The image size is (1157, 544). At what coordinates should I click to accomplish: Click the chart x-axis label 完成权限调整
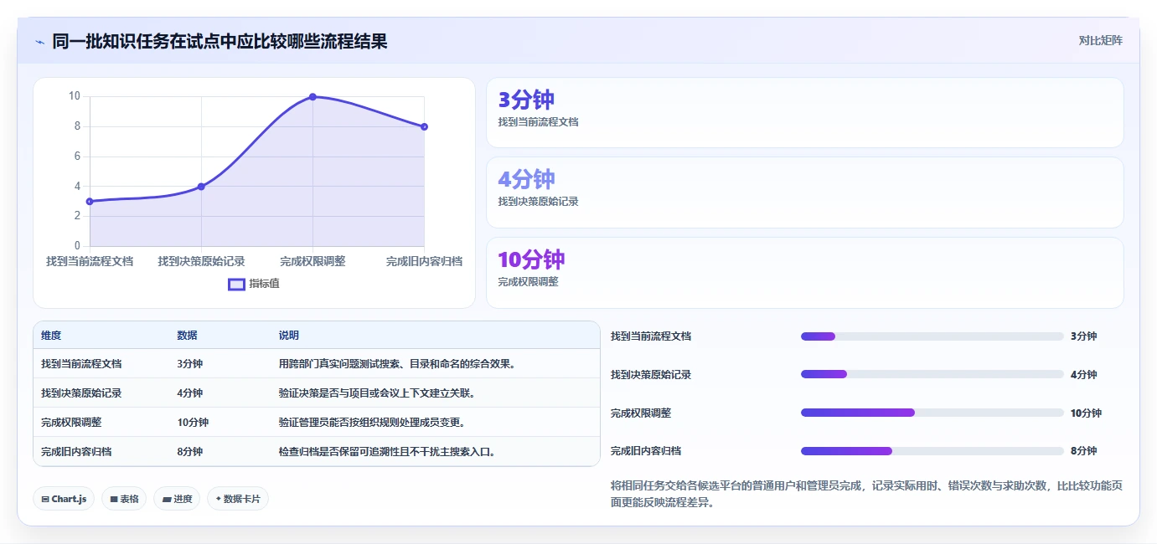(x=312, y=261)
